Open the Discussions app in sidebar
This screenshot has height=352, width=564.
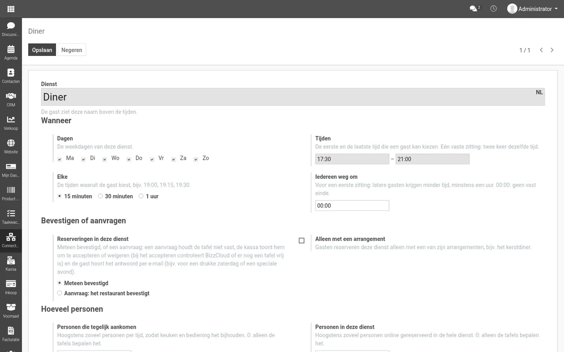click(x=11, y=29)
